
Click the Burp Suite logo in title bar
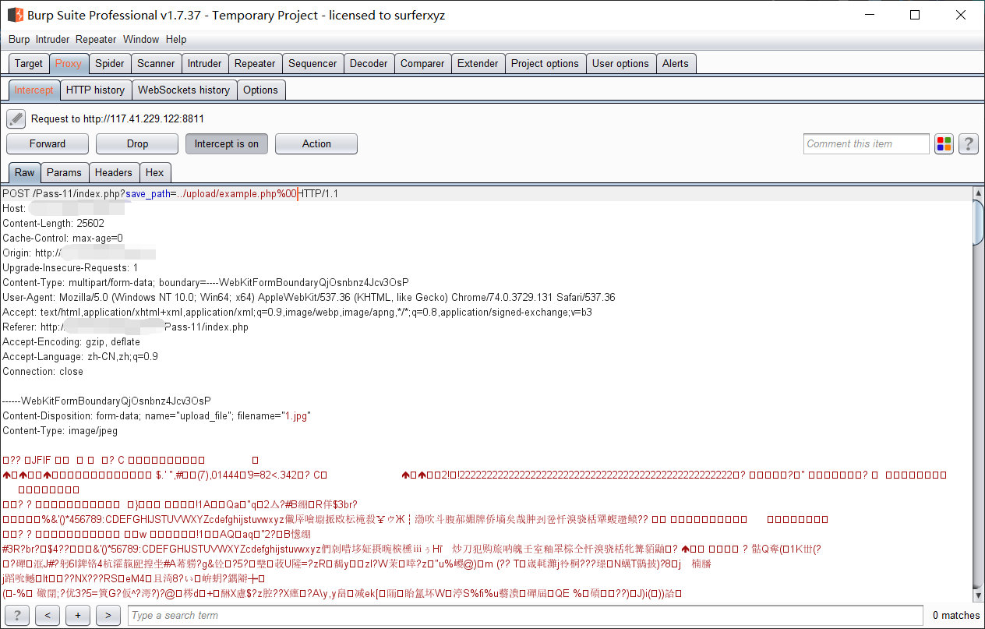click(15, 15)
